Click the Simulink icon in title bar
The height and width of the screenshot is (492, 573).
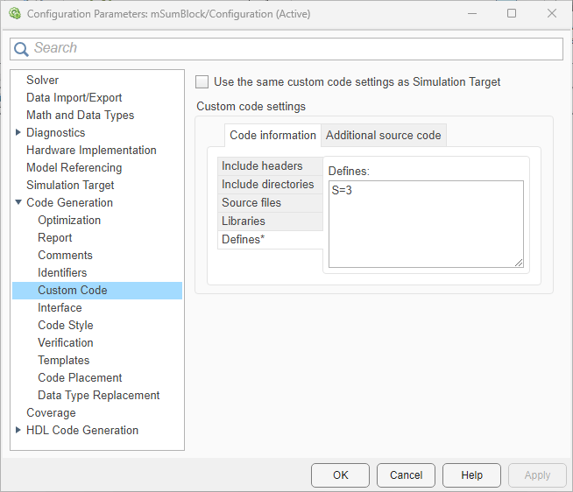point(14,14)
